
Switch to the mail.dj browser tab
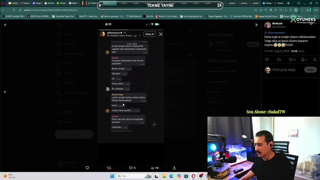point(13,3)
